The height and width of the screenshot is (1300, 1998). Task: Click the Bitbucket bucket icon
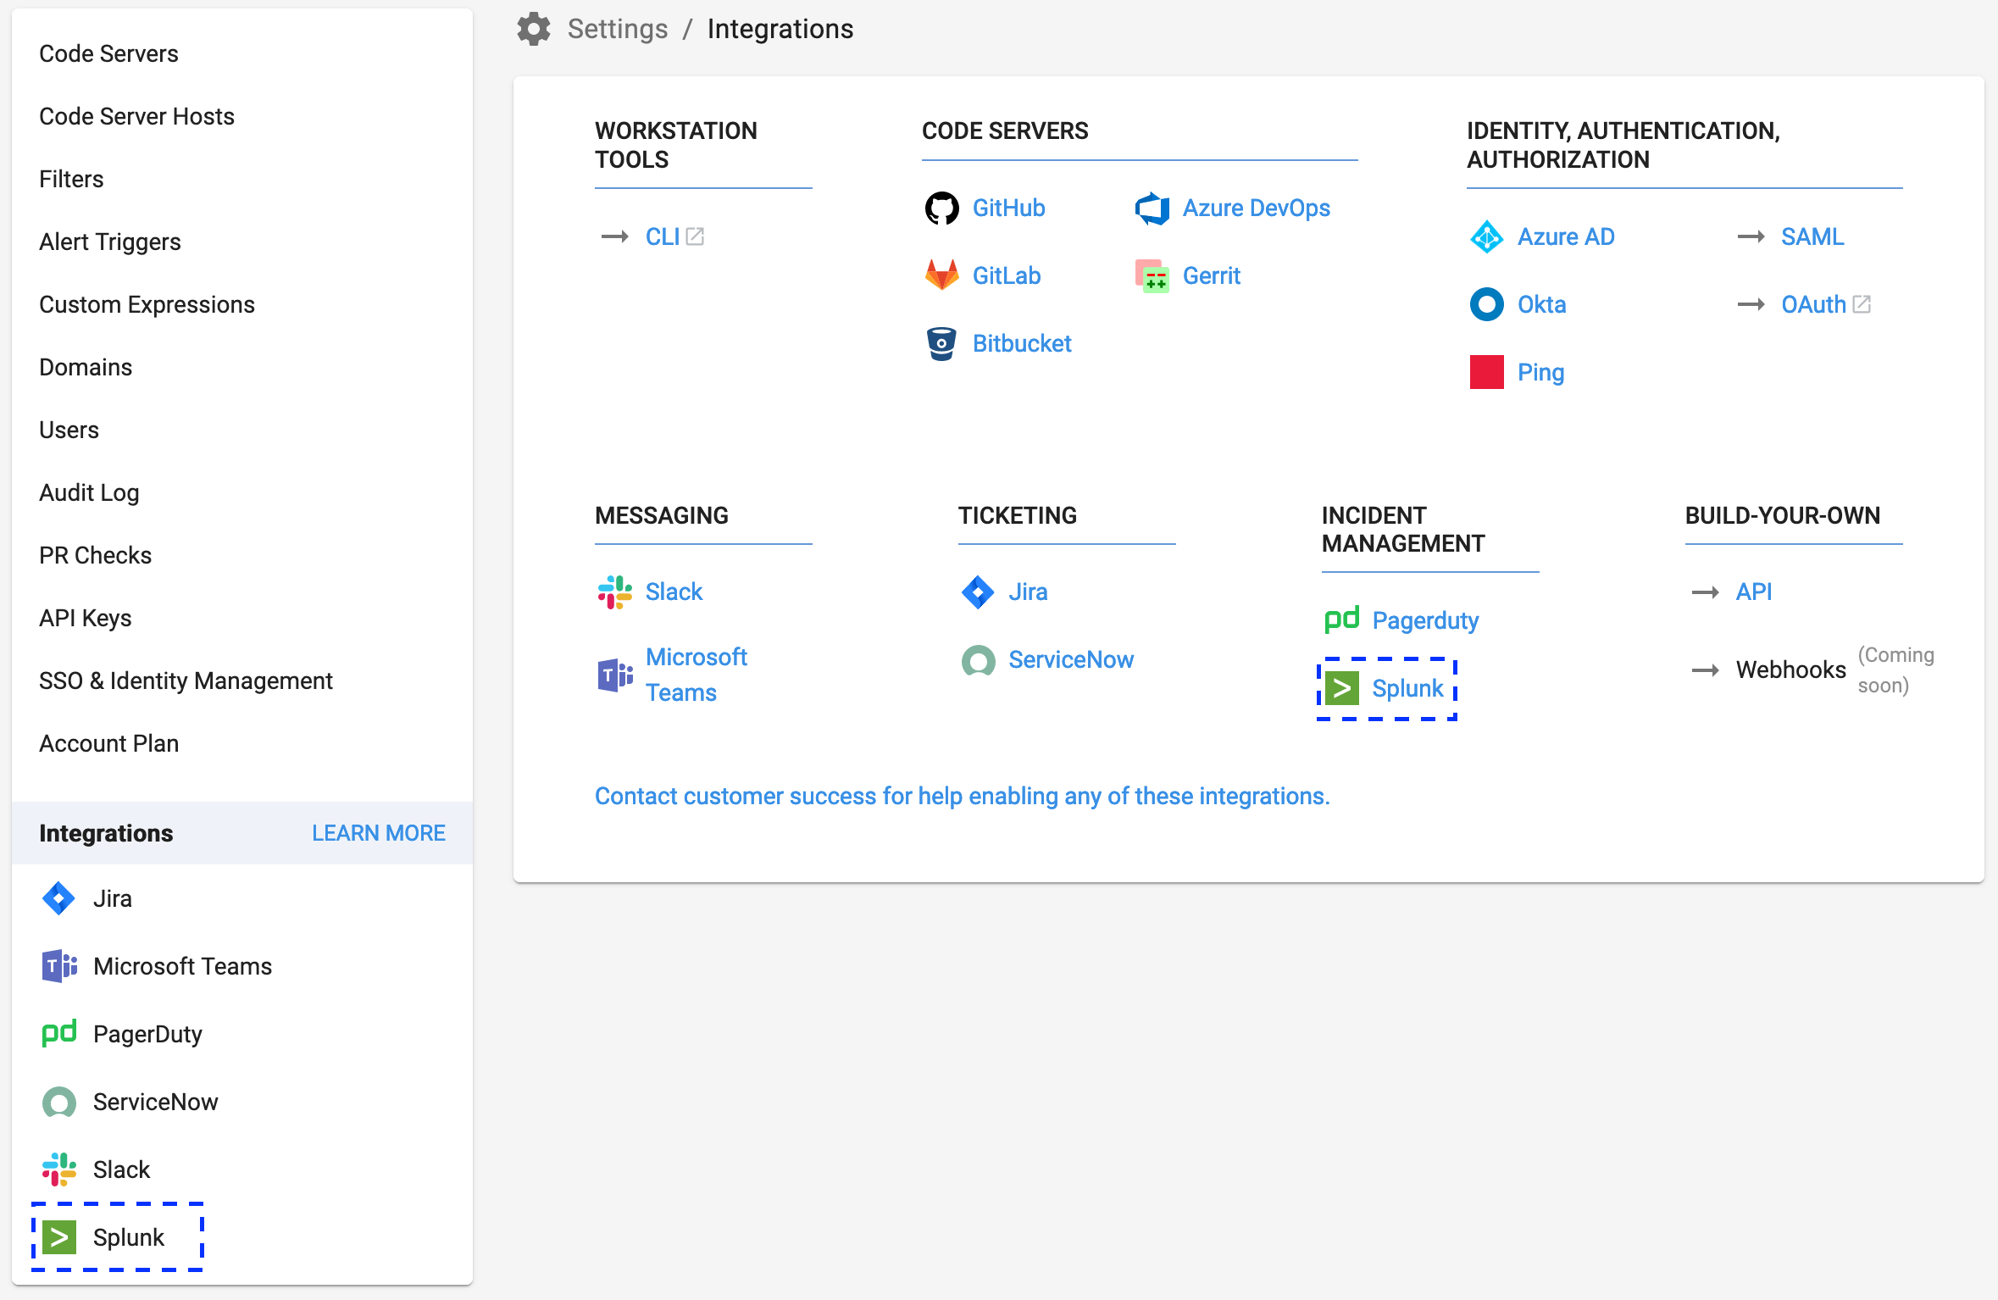tap(941, 343)
